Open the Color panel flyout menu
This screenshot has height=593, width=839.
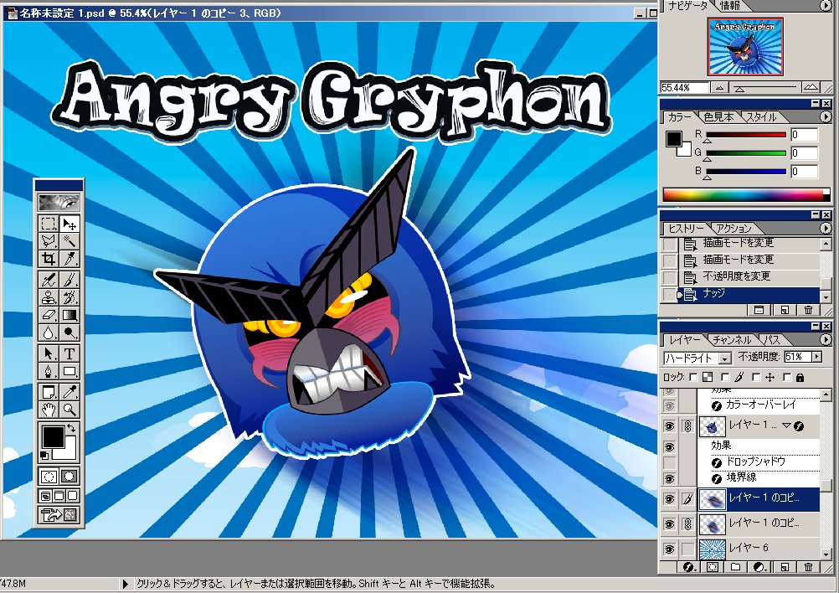click(825, 116)
